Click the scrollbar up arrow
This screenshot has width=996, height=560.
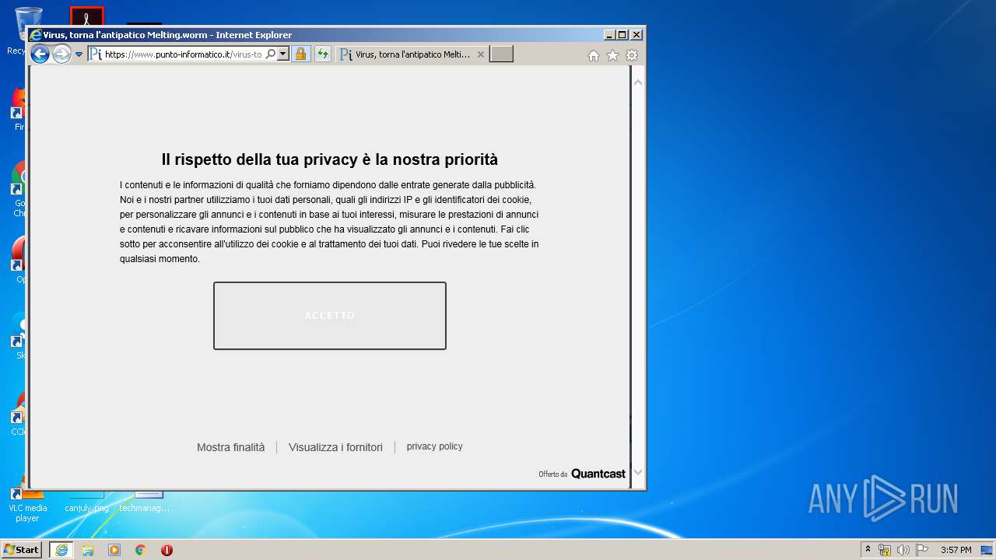(638, 82)
